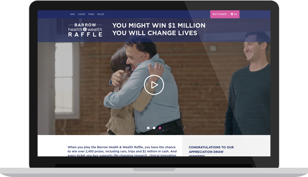Go to the CAUSE page
The width and height of the screenshot is (308, 177).
click(81, 14)
